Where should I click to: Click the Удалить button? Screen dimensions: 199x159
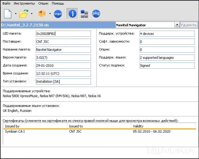click(x=189, y=25)
